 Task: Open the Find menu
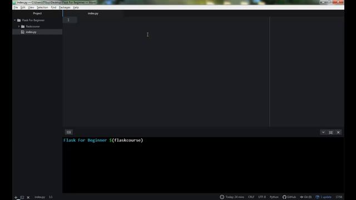click(x=53, y=7)
